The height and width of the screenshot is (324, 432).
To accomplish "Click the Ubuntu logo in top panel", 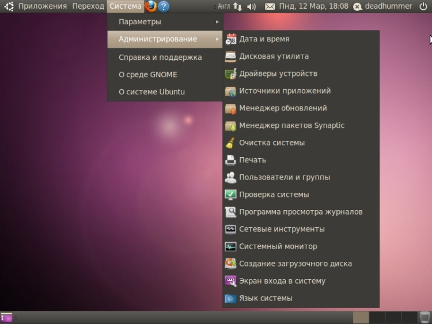I will [8, 6].
